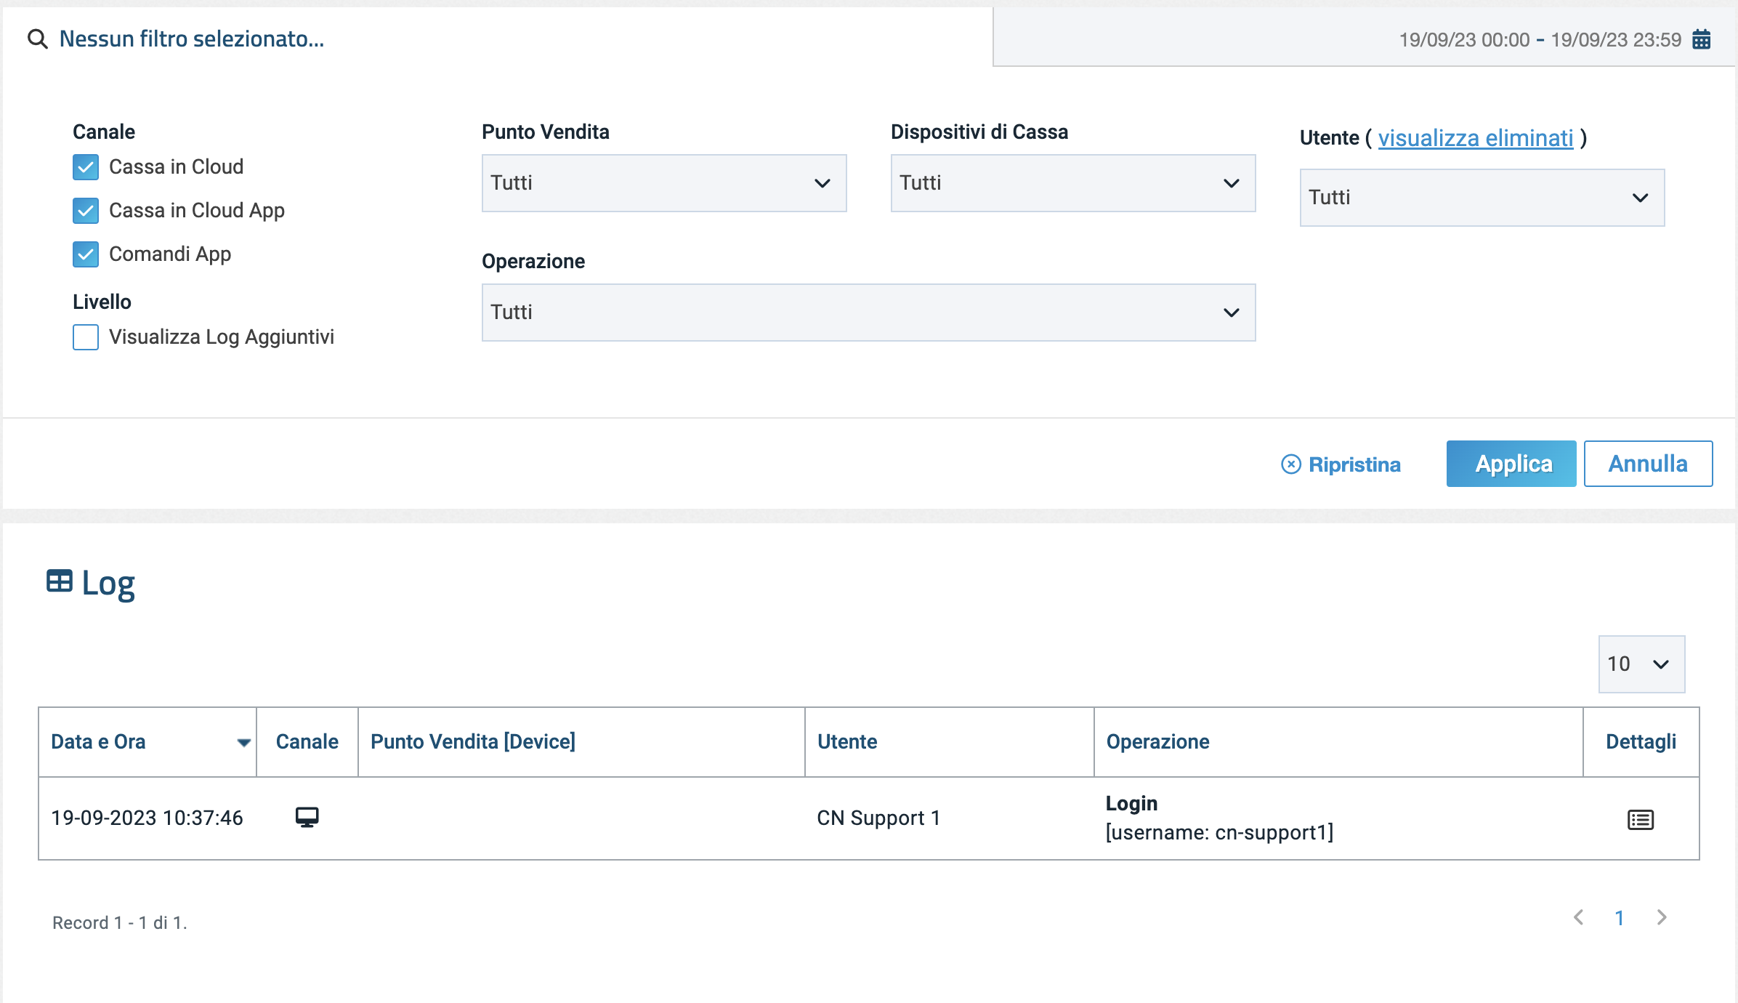Open the Dispositivi di Cassa dropdown
Screen dimensions: 1738x1003
(x=1072, y=183)
